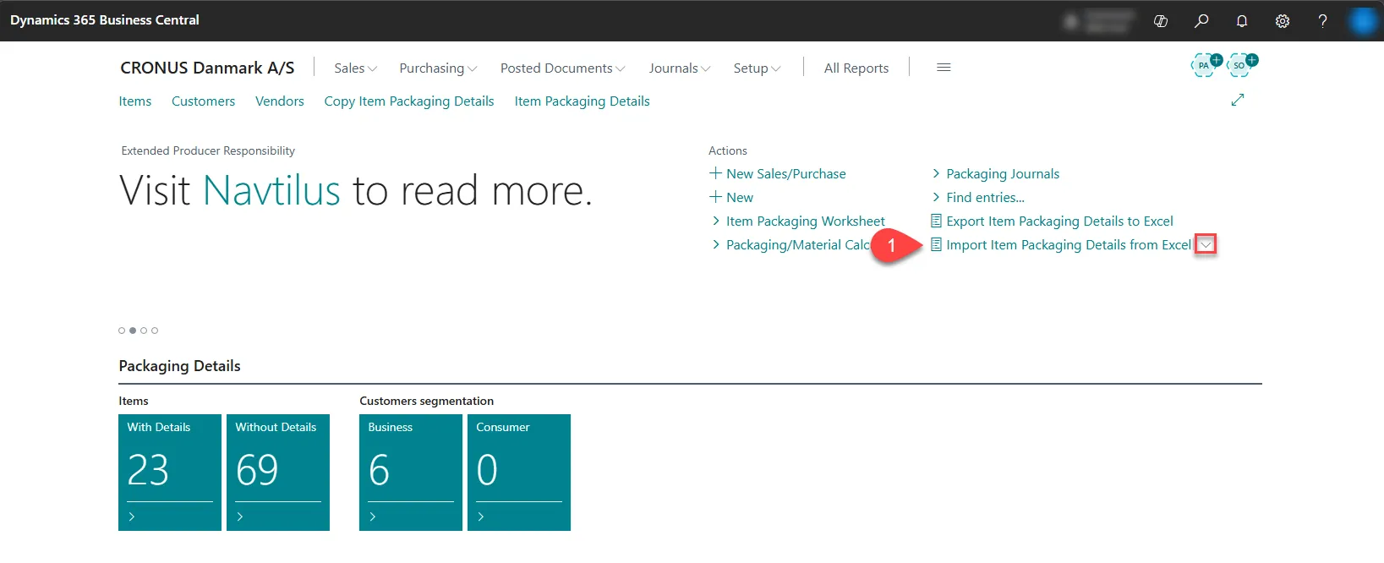Expand the Setup menu
The width and height of the screenshot is (1384, 563).
coord(757,68)
